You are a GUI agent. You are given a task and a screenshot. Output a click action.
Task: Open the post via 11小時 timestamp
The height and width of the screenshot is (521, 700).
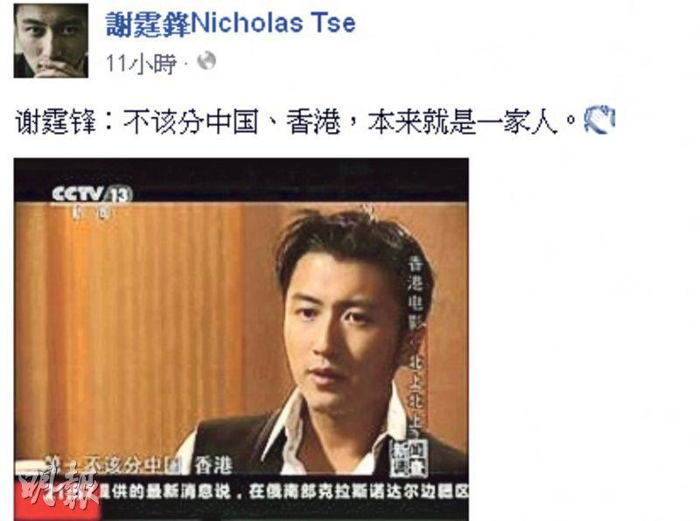click(x=141, y=64)
